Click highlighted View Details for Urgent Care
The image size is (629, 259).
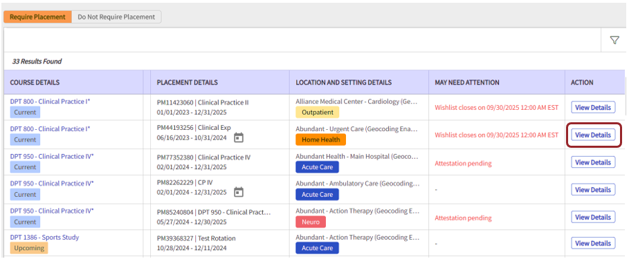click(x=593, y=135)
